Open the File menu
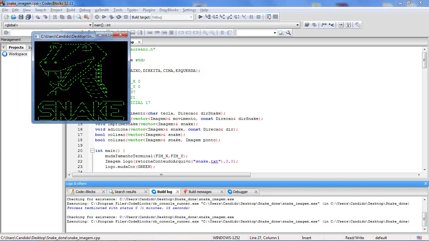429x241 pixels. (5, 10)
